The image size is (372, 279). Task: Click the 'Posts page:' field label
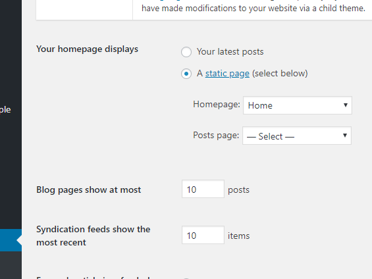click(216, 136)
